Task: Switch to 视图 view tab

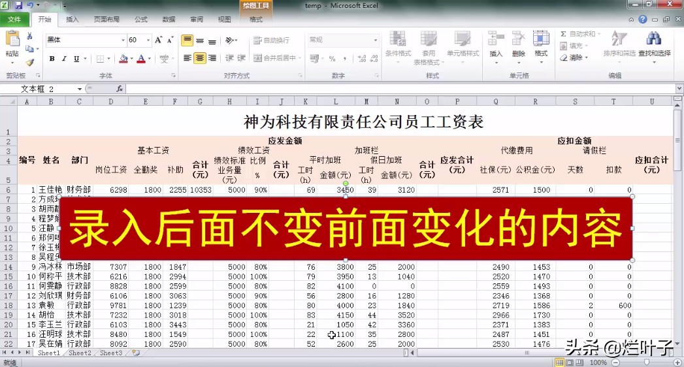Action: 224,20
